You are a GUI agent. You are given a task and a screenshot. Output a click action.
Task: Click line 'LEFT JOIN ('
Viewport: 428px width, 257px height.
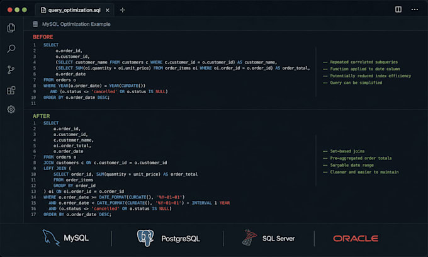(x=57, y=168)
